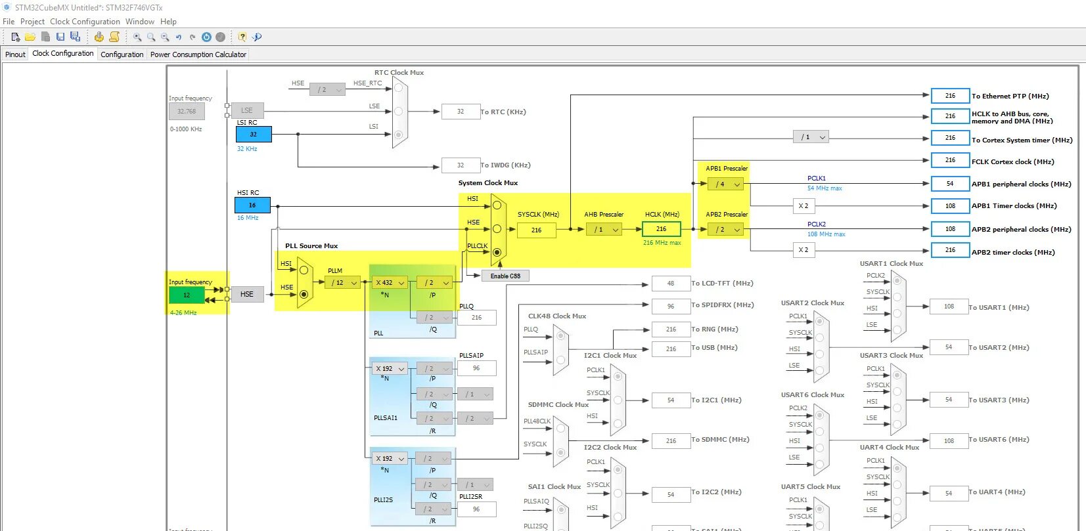Select HSI in PLL Source Mux

point(304,270)
